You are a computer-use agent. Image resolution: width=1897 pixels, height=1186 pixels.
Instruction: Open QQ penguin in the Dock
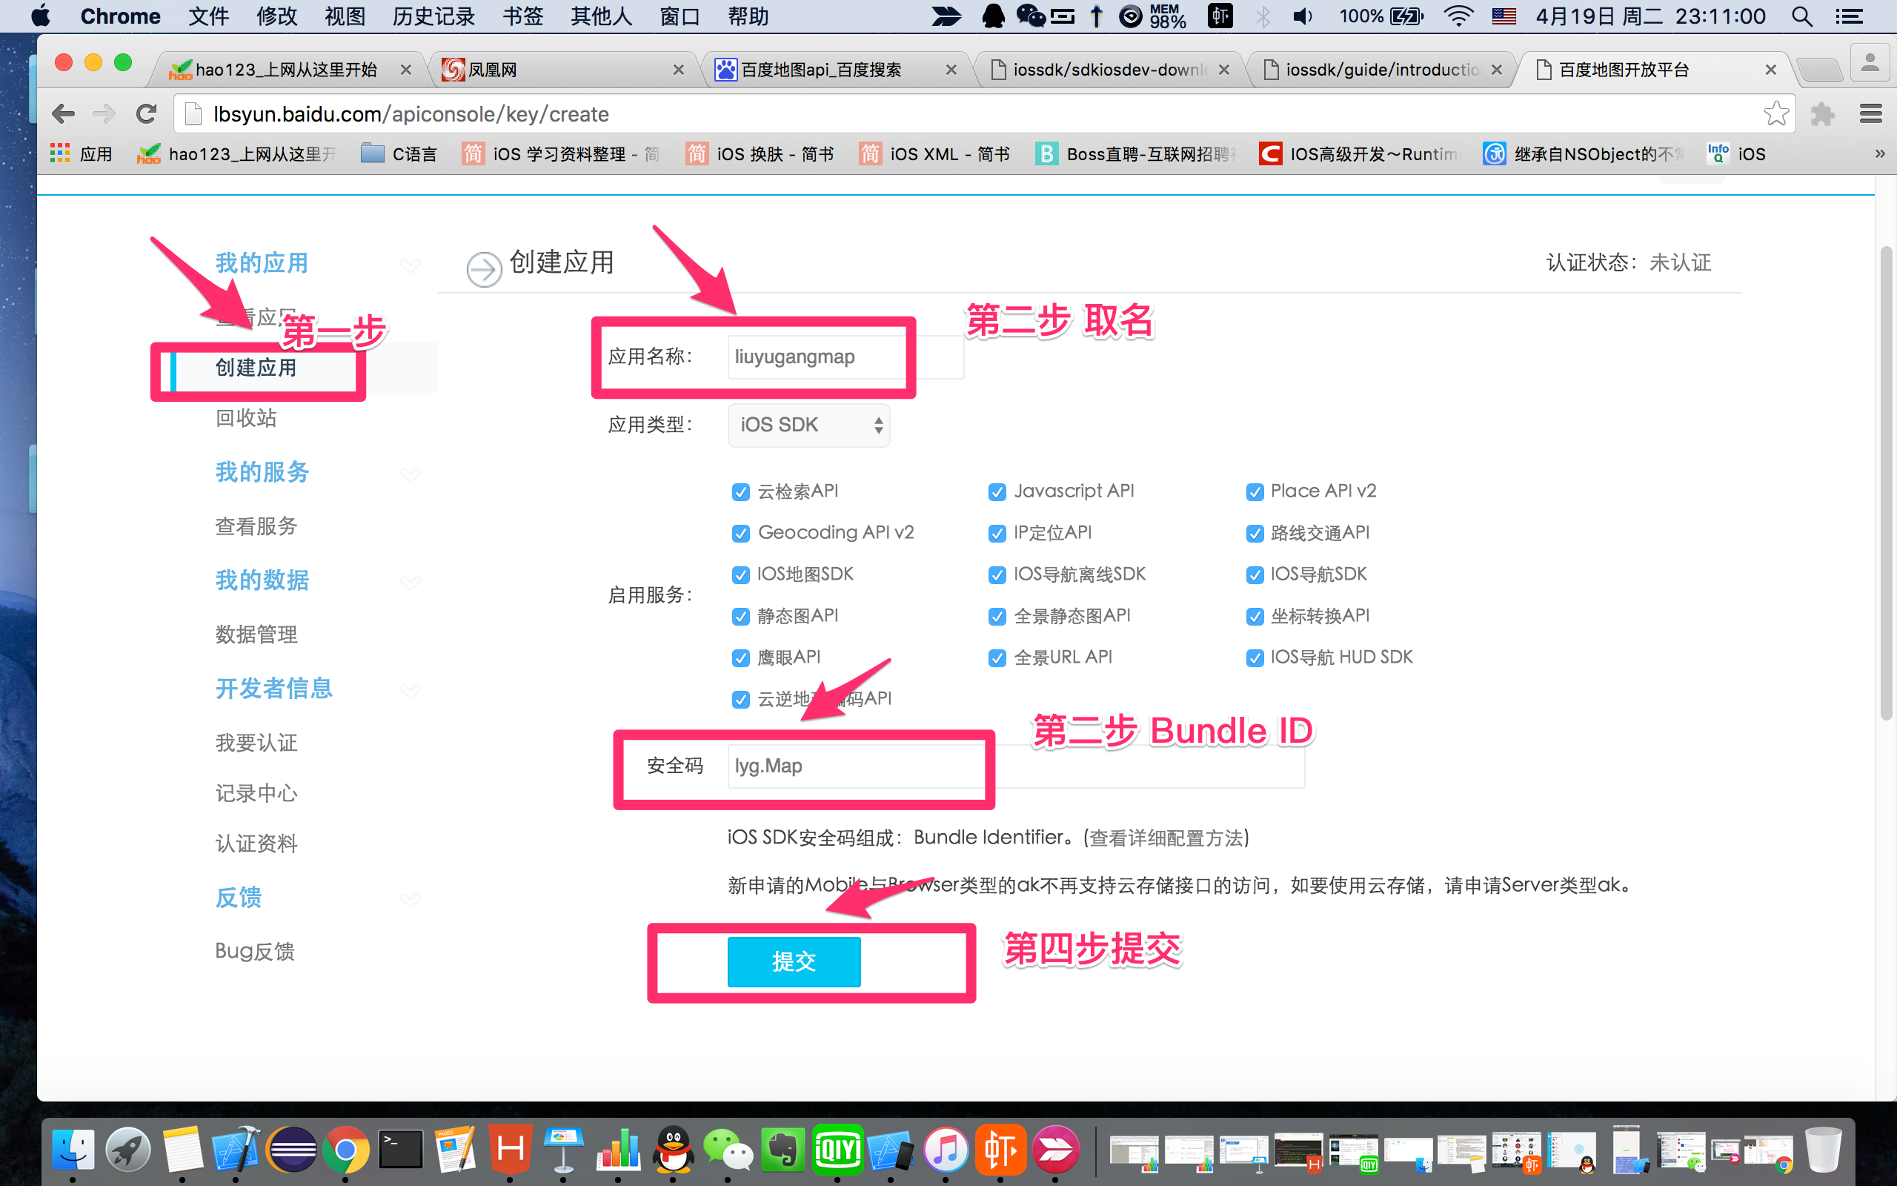point(674,1150)
